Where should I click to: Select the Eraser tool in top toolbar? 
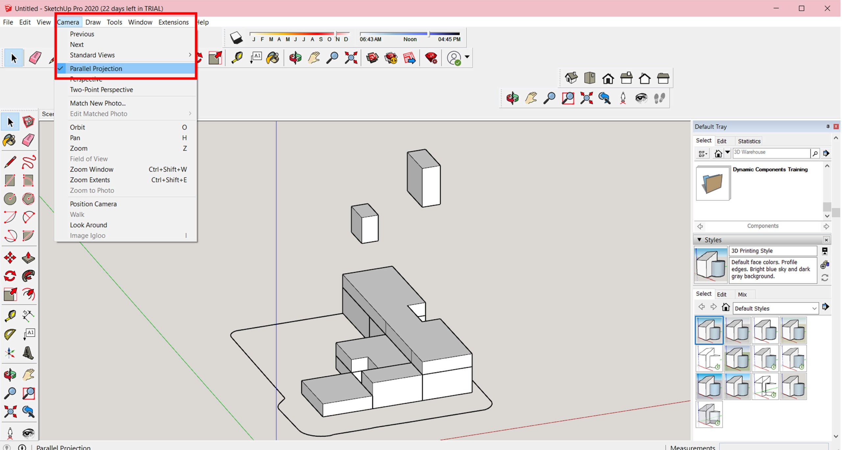tap(35, 58)
